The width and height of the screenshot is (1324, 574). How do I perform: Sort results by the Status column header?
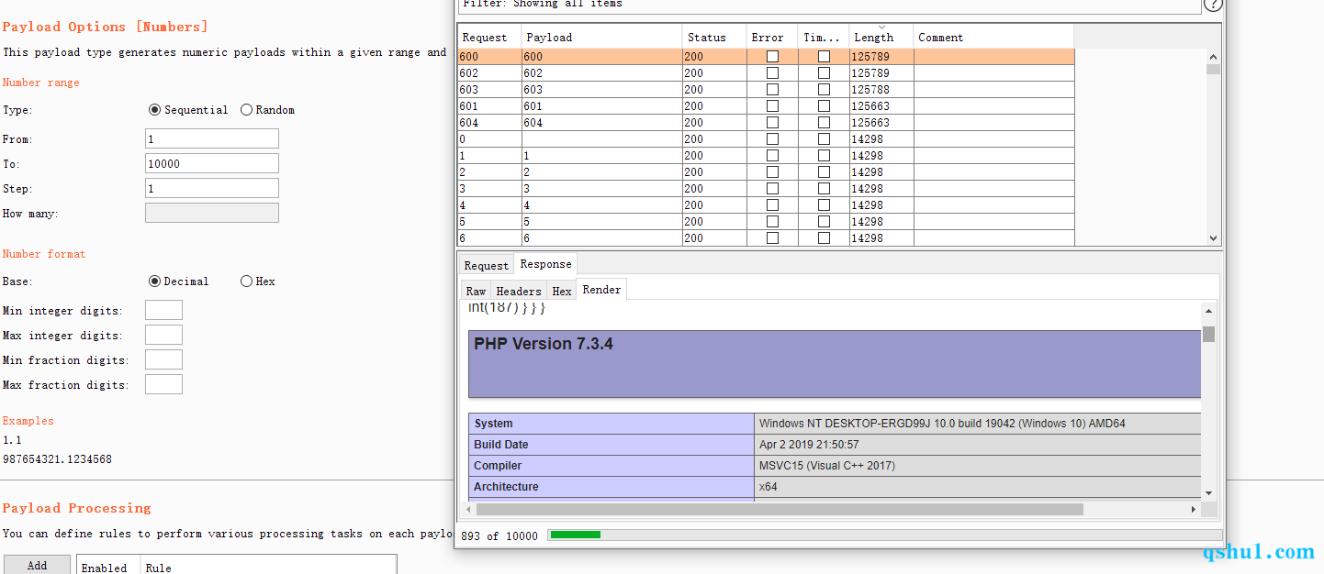click(x=714, y=37)
